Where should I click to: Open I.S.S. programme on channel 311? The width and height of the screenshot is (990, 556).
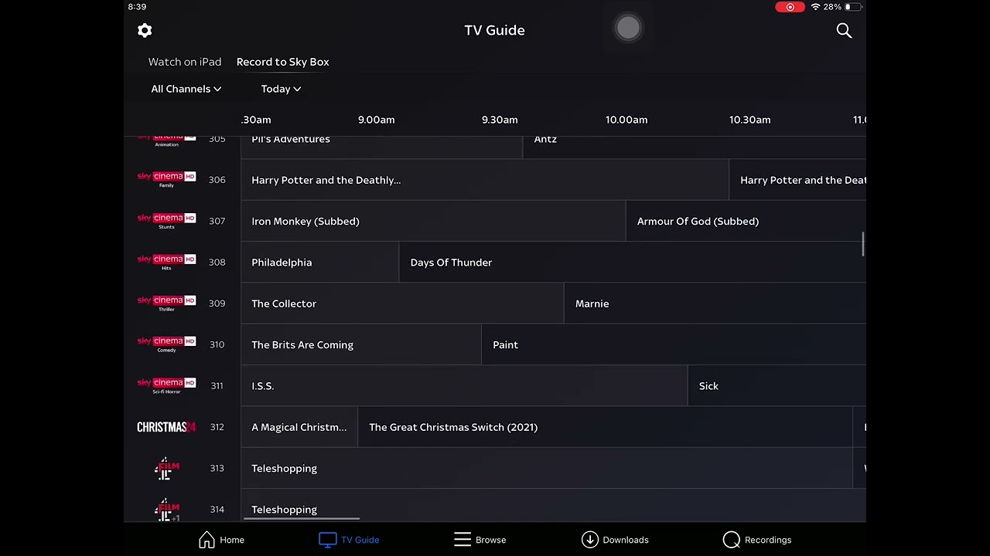pos(464,386)
